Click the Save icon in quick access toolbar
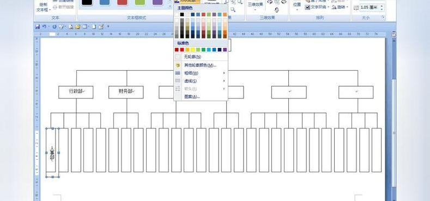430x201 pixels. (38, 27)
